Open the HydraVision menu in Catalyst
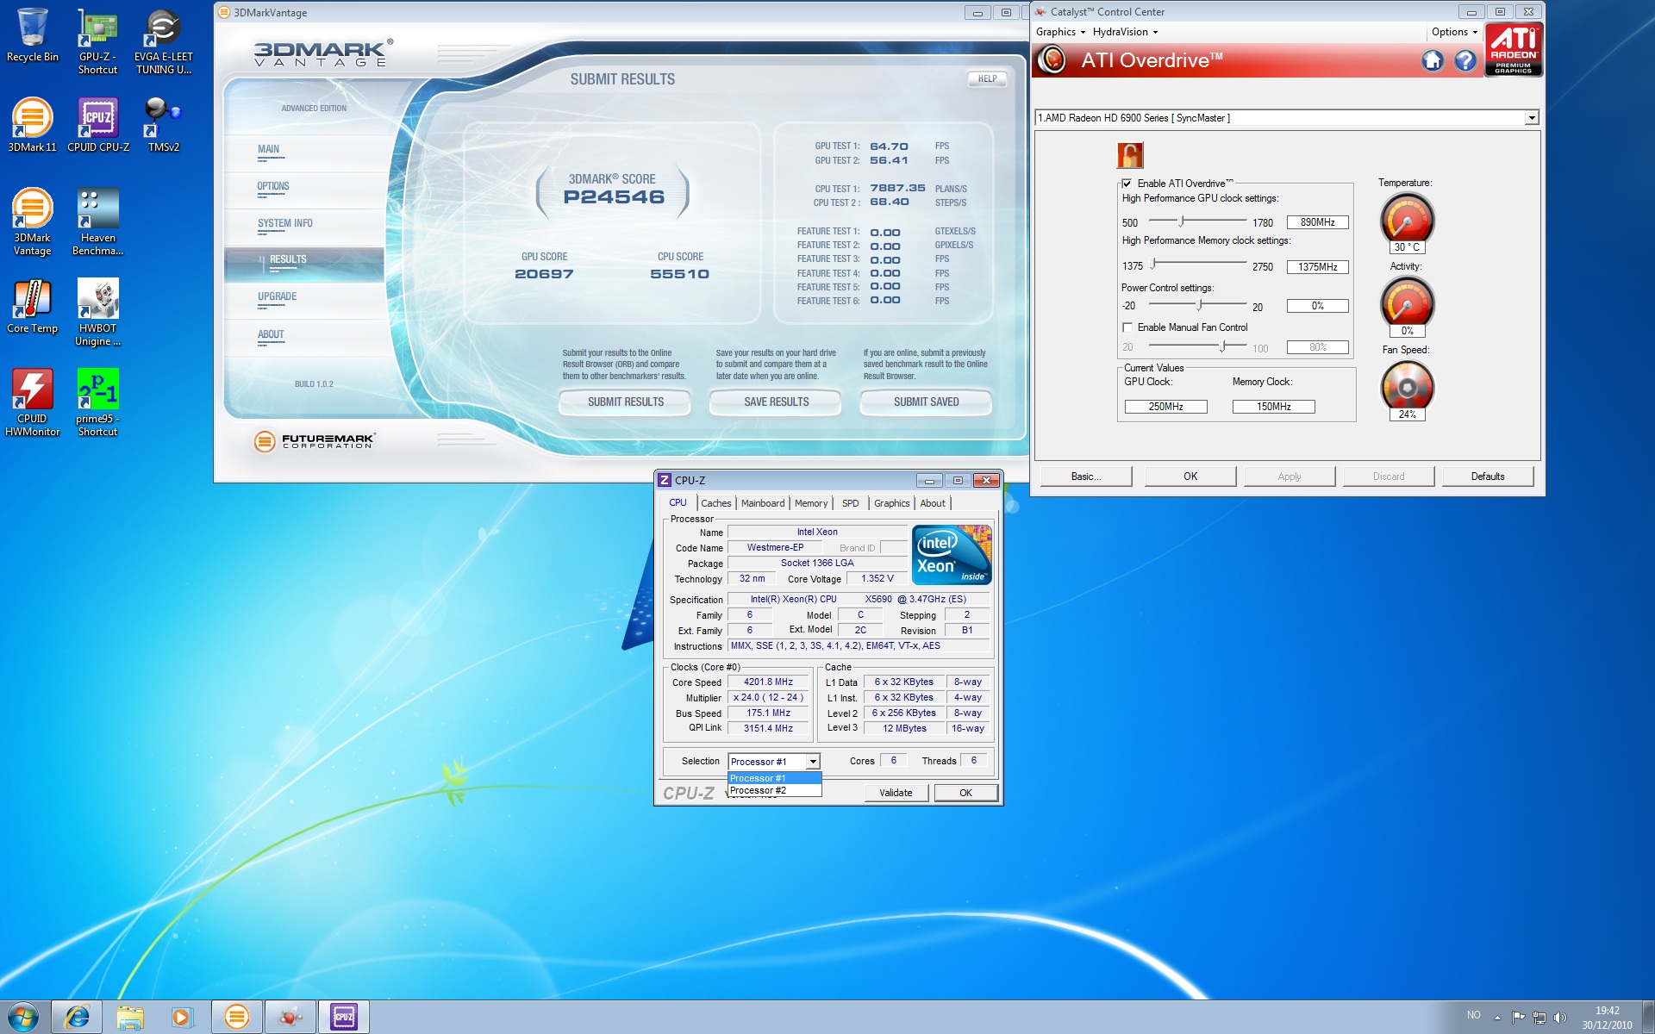The image size is (1655, 1034). click(x=1125, y=32)
